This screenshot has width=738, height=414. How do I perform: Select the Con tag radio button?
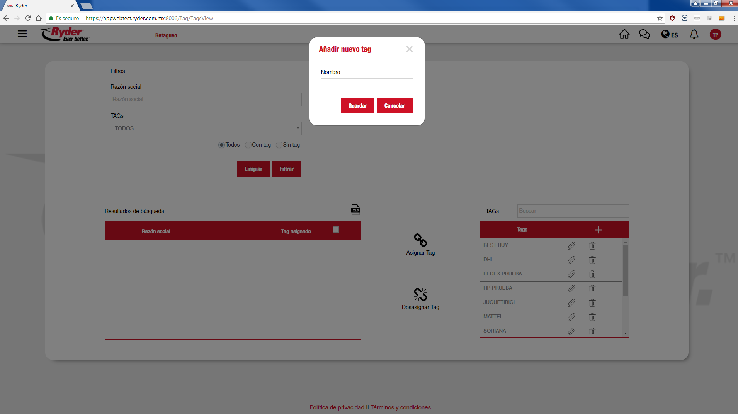[248, 145]
